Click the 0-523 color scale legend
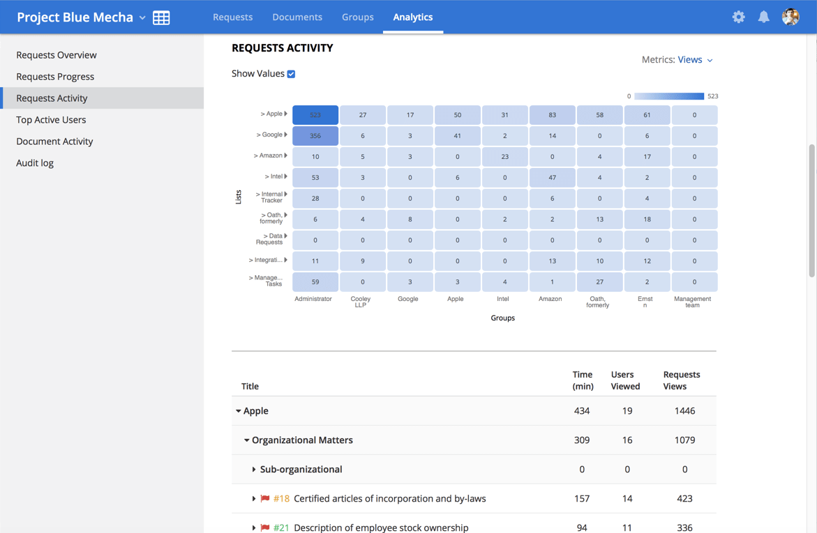 668,96
